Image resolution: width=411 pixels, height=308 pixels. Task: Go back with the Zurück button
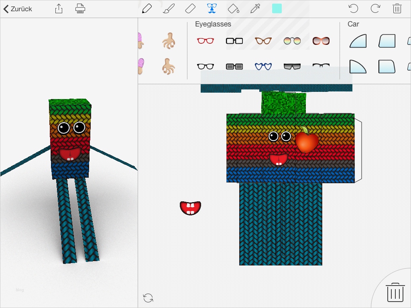click(18, 9)
